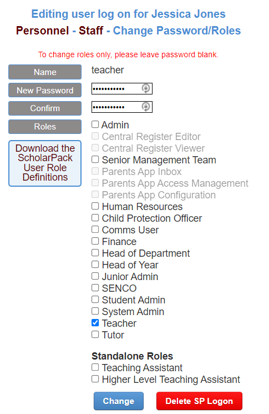Image resolution: width=269 pixels, height=414 pixels.
Task: Tick the System Admin checkbox
Action: pyautogui.click(x=95, y=311)
